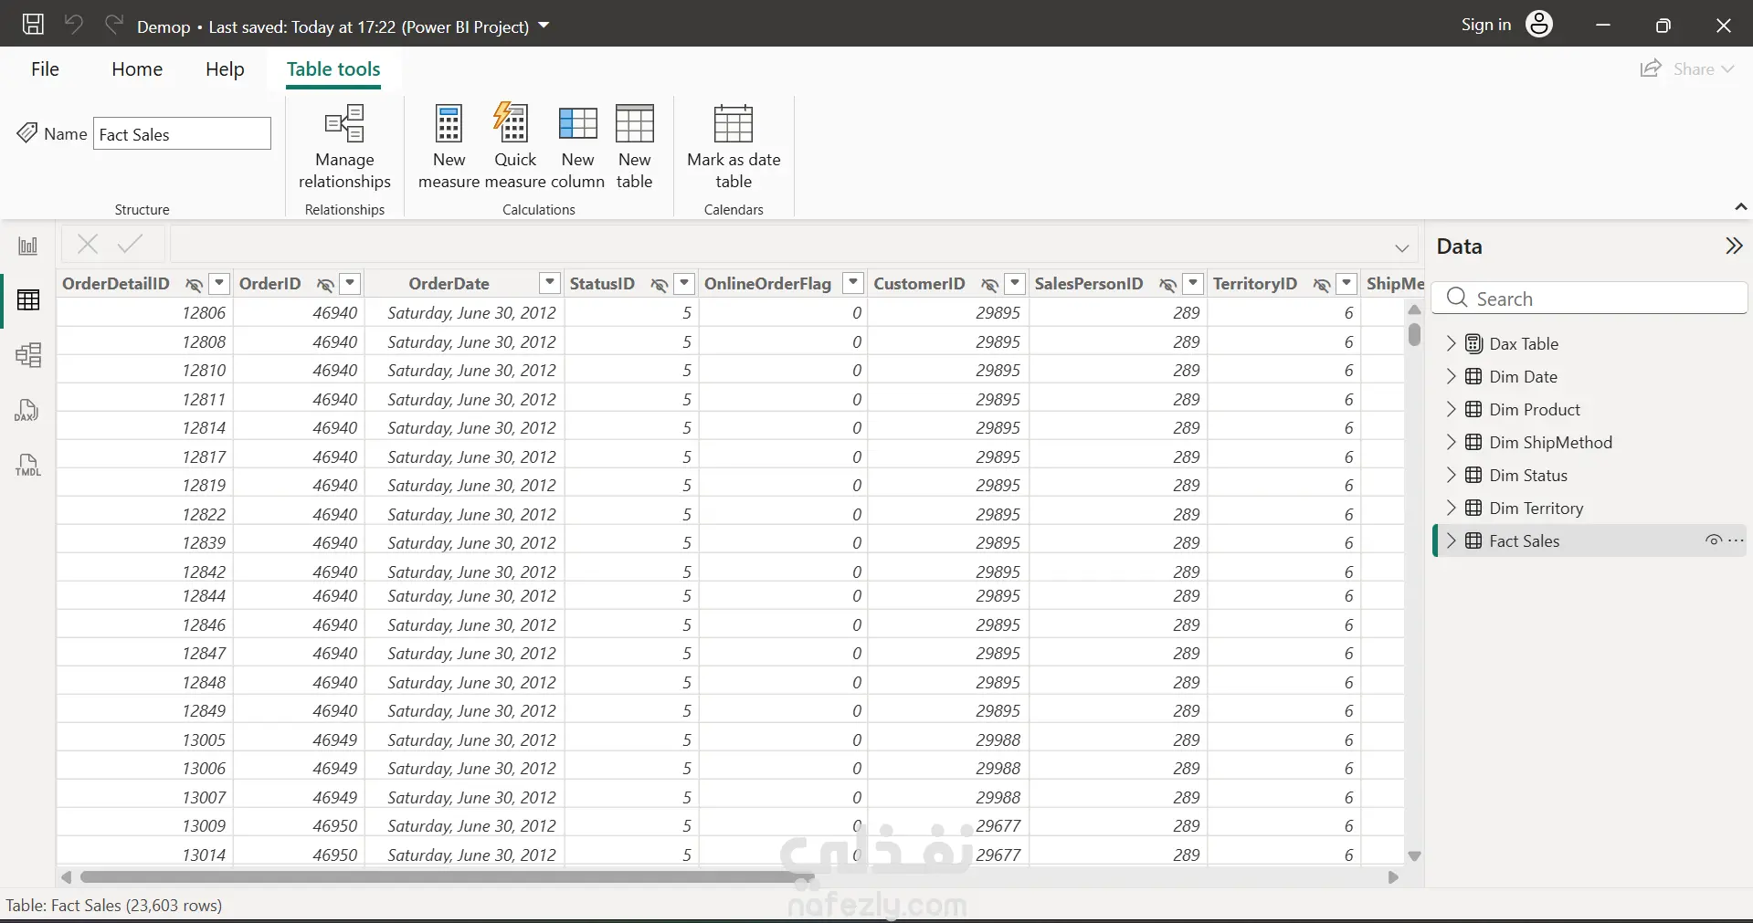Click the Dax Table calculated table icon
Viewport: 1753px width, 923px height.
[1473, 344]
